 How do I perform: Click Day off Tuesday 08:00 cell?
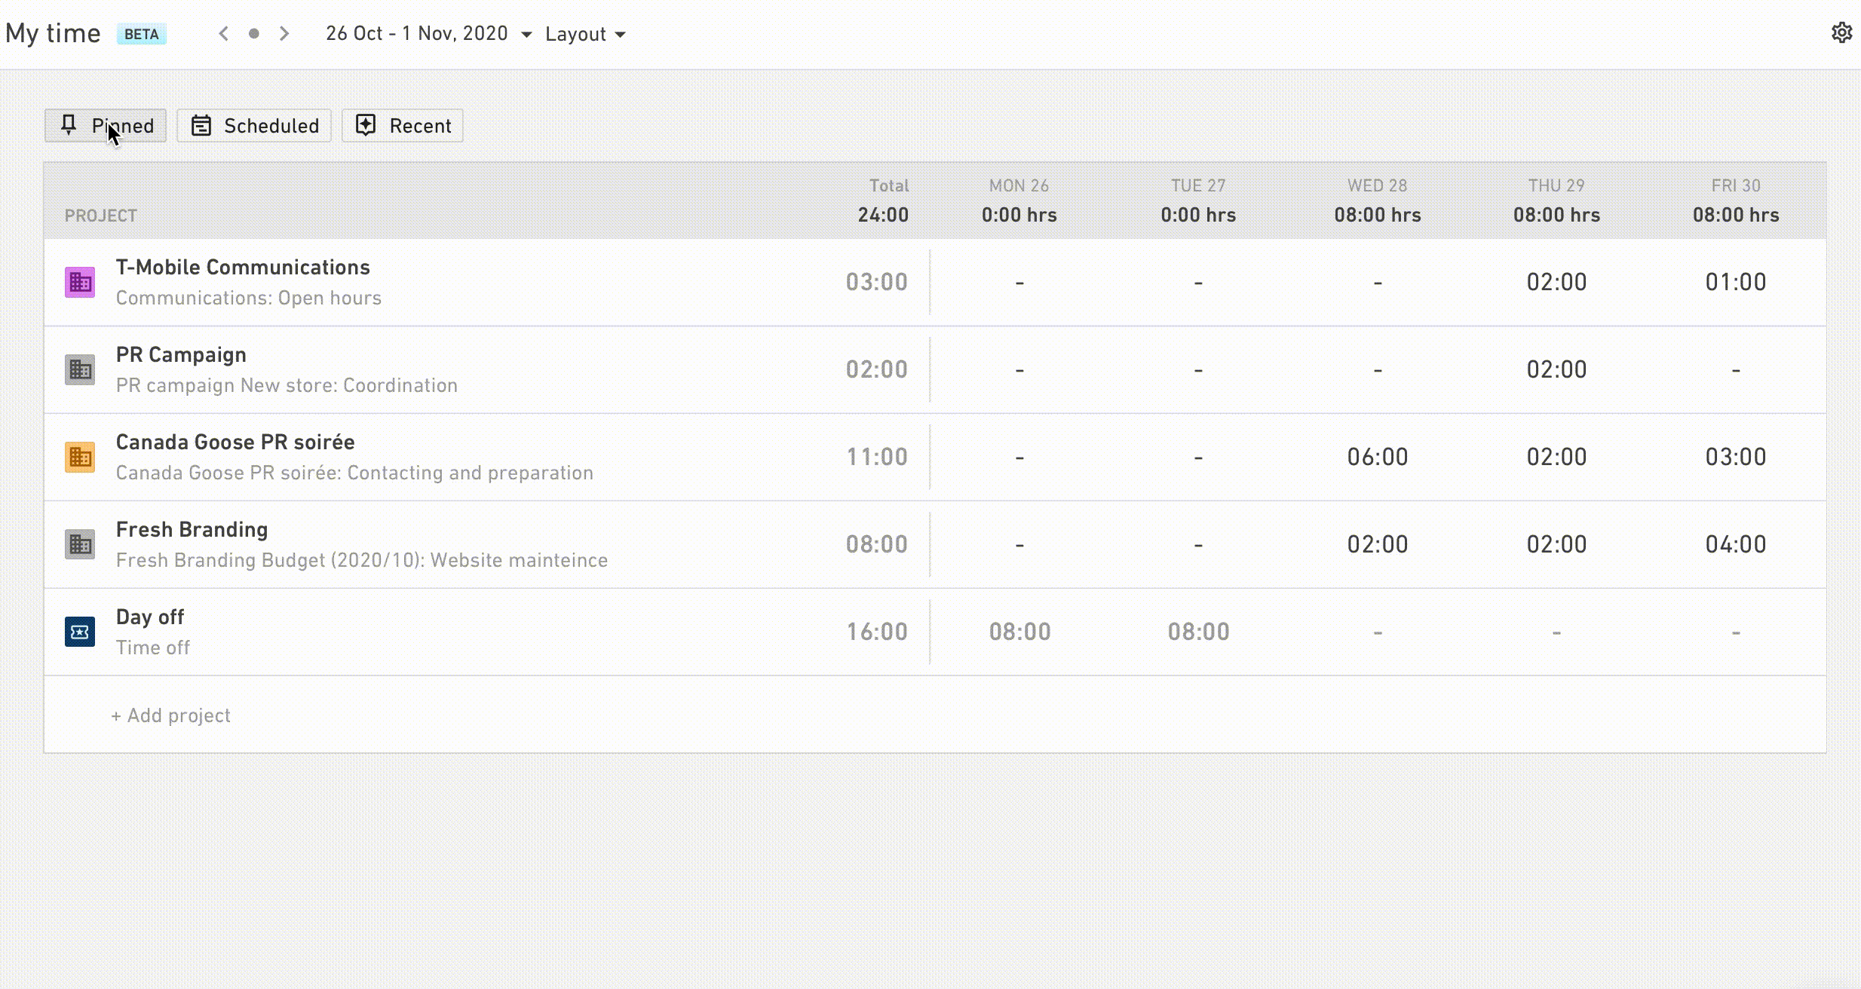(x=1198, y=632)
